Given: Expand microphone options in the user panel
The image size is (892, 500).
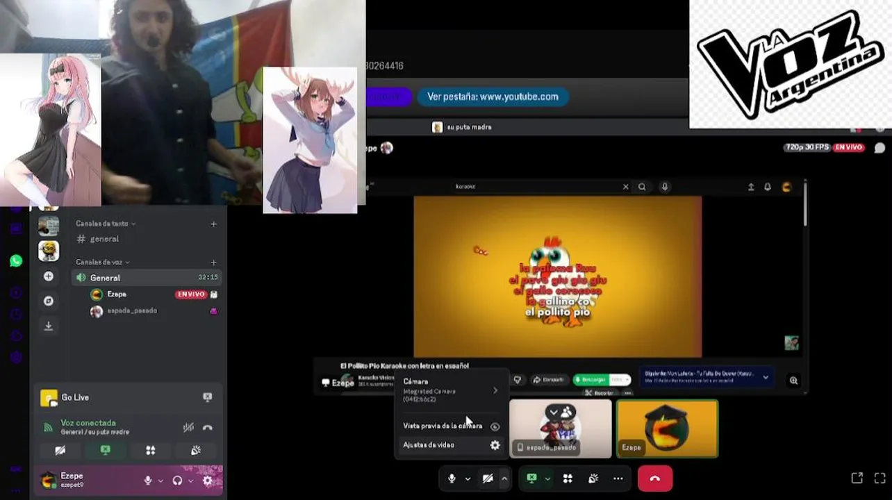Looking at the screenshot, I should [x=160, y=481].
